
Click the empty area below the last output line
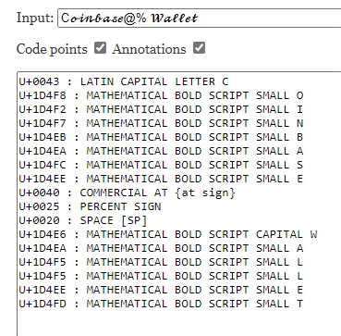point(178,322)
